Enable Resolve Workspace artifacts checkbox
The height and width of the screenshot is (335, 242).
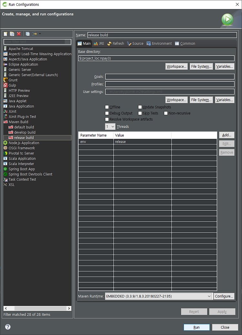click(107, 119)
